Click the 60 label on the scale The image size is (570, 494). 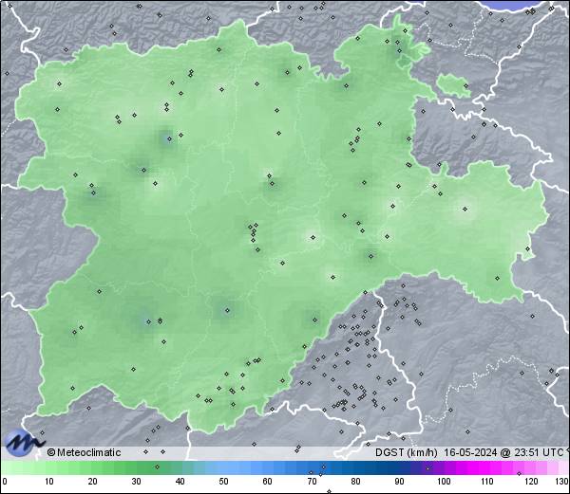(268, 482)
